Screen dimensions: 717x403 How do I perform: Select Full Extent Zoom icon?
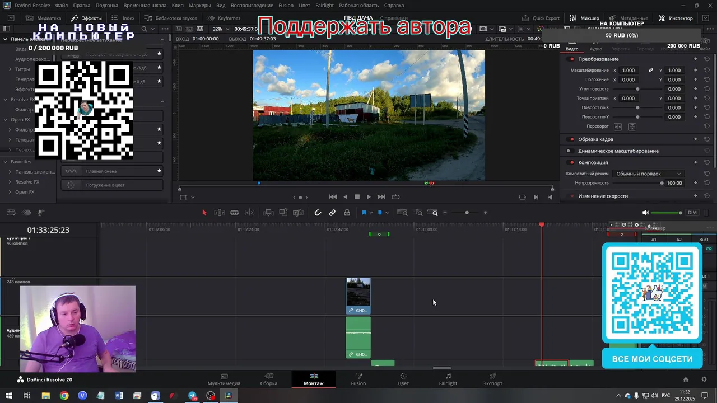[402, 213]
